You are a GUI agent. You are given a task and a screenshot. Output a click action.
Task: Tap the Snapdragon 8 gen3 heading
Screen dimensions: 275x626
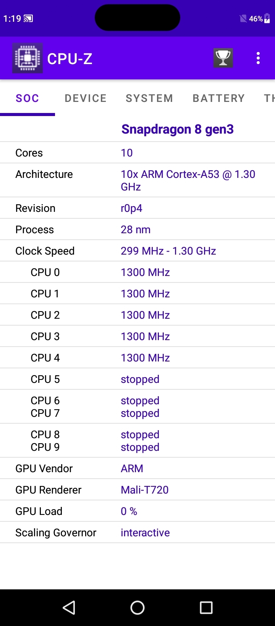pyautogui.click(x=177, y=129)
